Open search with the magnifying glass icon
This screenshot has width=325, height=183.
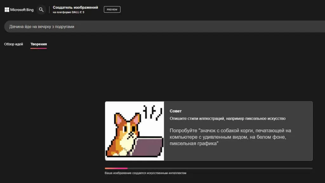pyautogui.click(x=41, y=10)
